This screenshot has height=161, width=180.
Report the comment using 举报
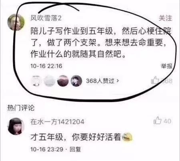point(166,66)
